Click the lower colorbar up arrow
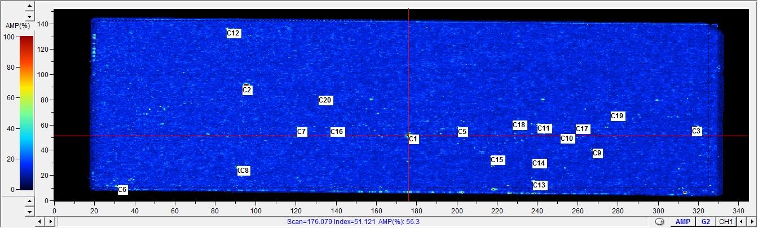Image resolution: width=758 pixels, height=228 pixels. [30, 202]
